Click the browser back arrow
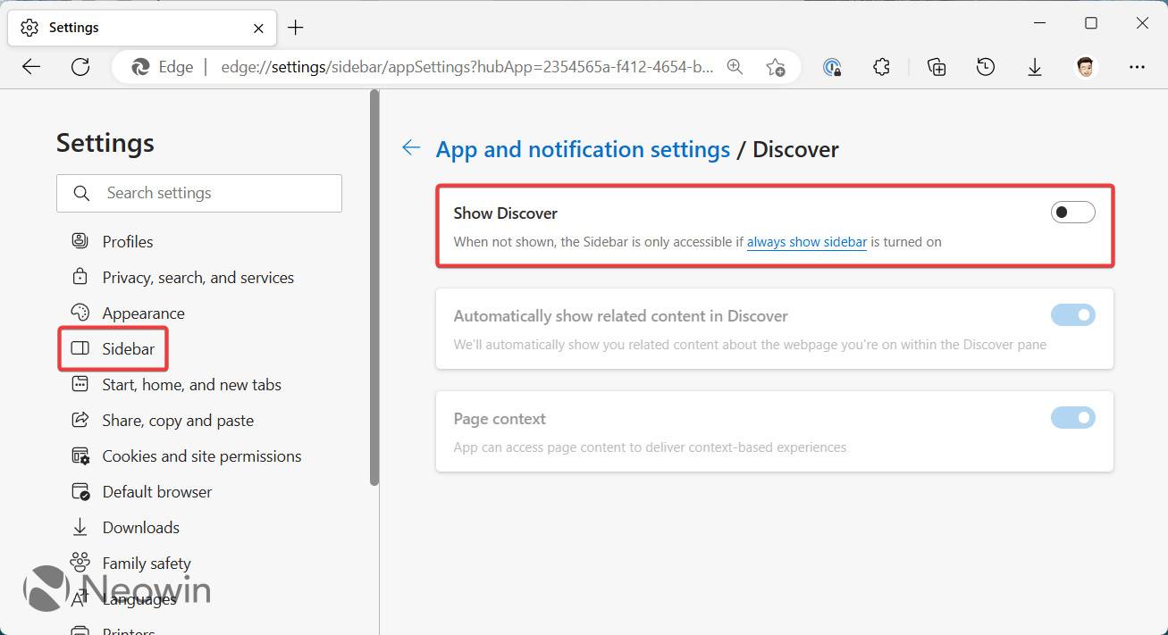1168x635 pixels. (x=30, y=66)
